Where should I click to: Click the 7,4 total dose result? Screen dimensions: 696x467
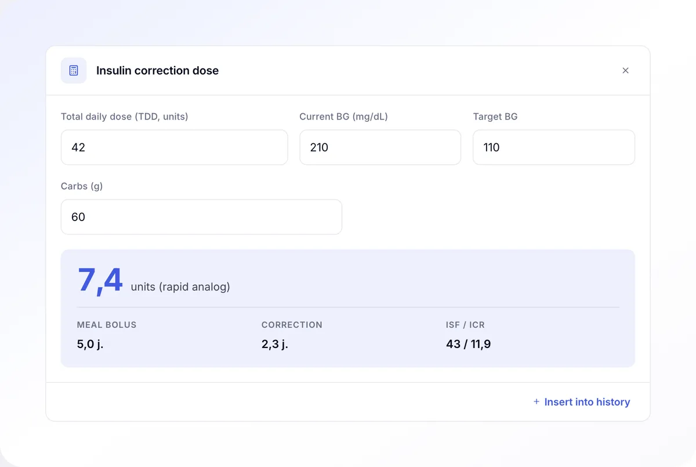[100, 280]
